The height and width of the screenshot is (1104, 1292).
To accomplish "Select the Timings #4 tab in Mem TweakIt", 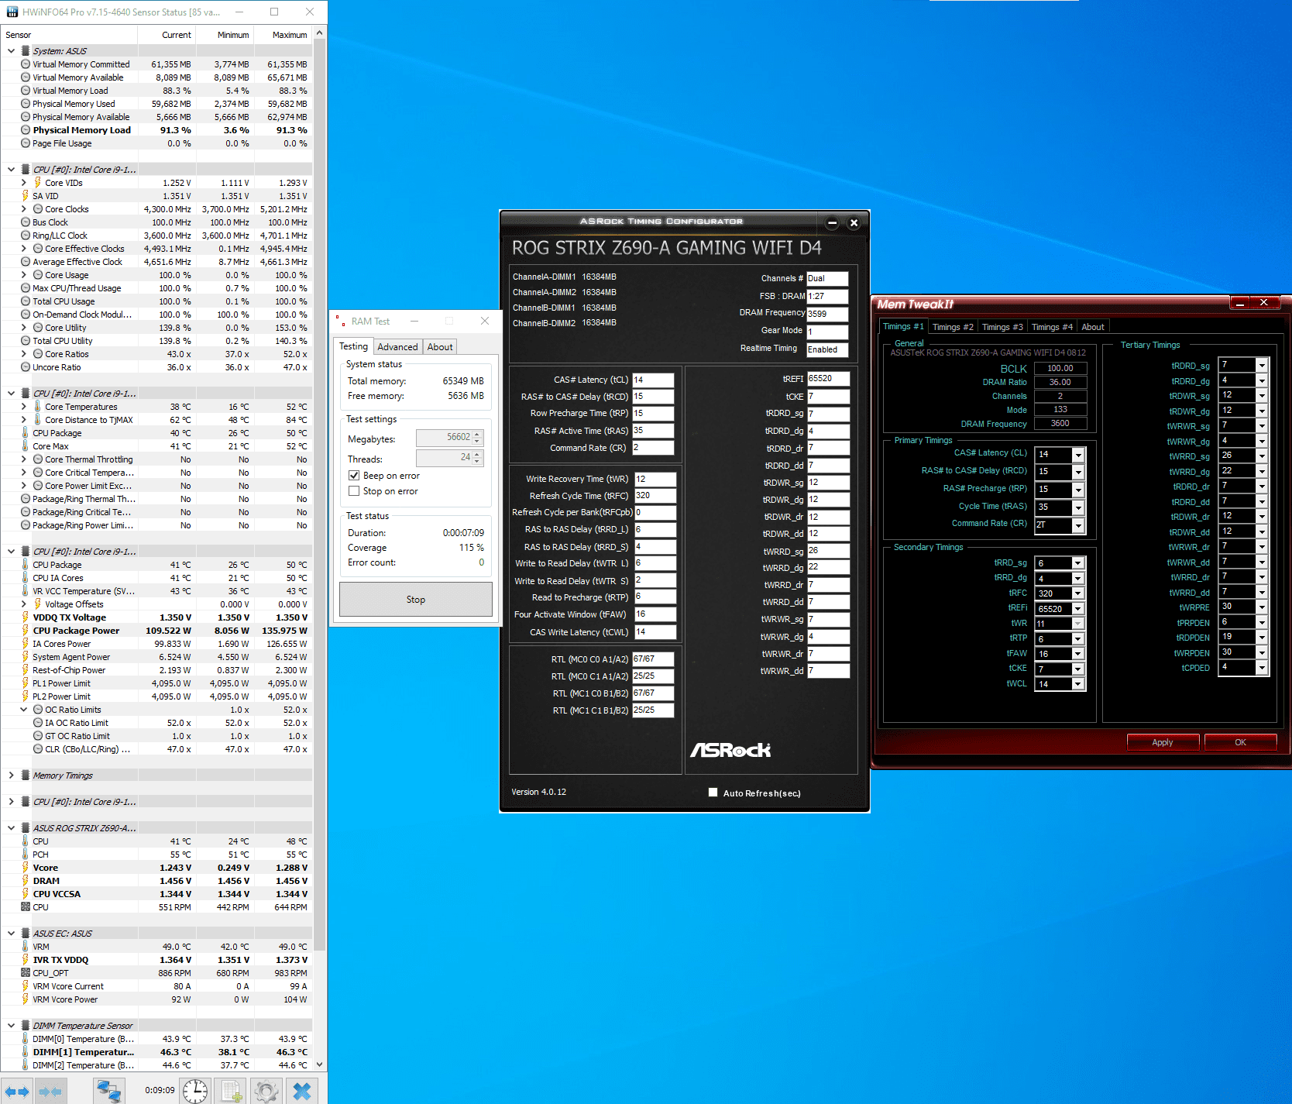I will (x=1052, y=327).
